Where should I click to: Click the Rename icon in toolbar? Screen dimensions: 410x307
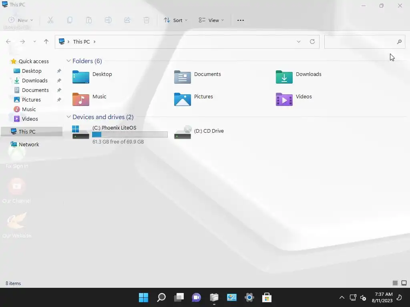click(108, 20)
